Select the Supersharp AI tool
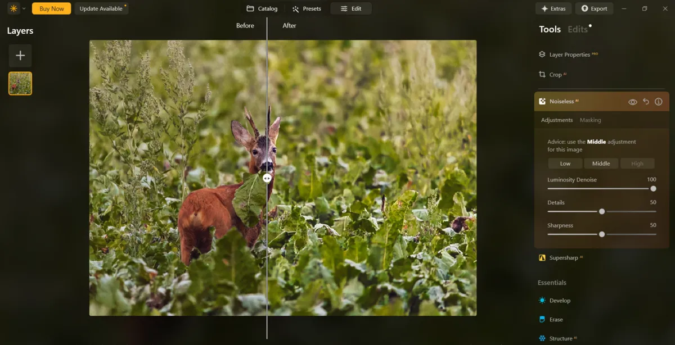This screenshot has width=675, height=345. click(x=565, y=257)
